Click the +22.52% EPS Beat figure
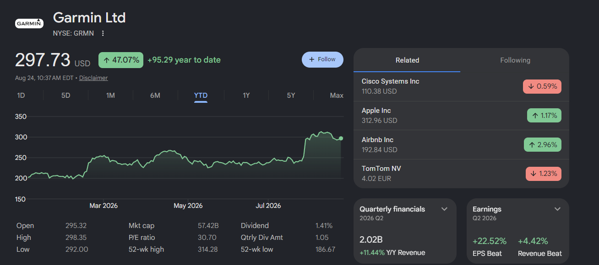Screen dimensions: 599x265 pos(490,241)
